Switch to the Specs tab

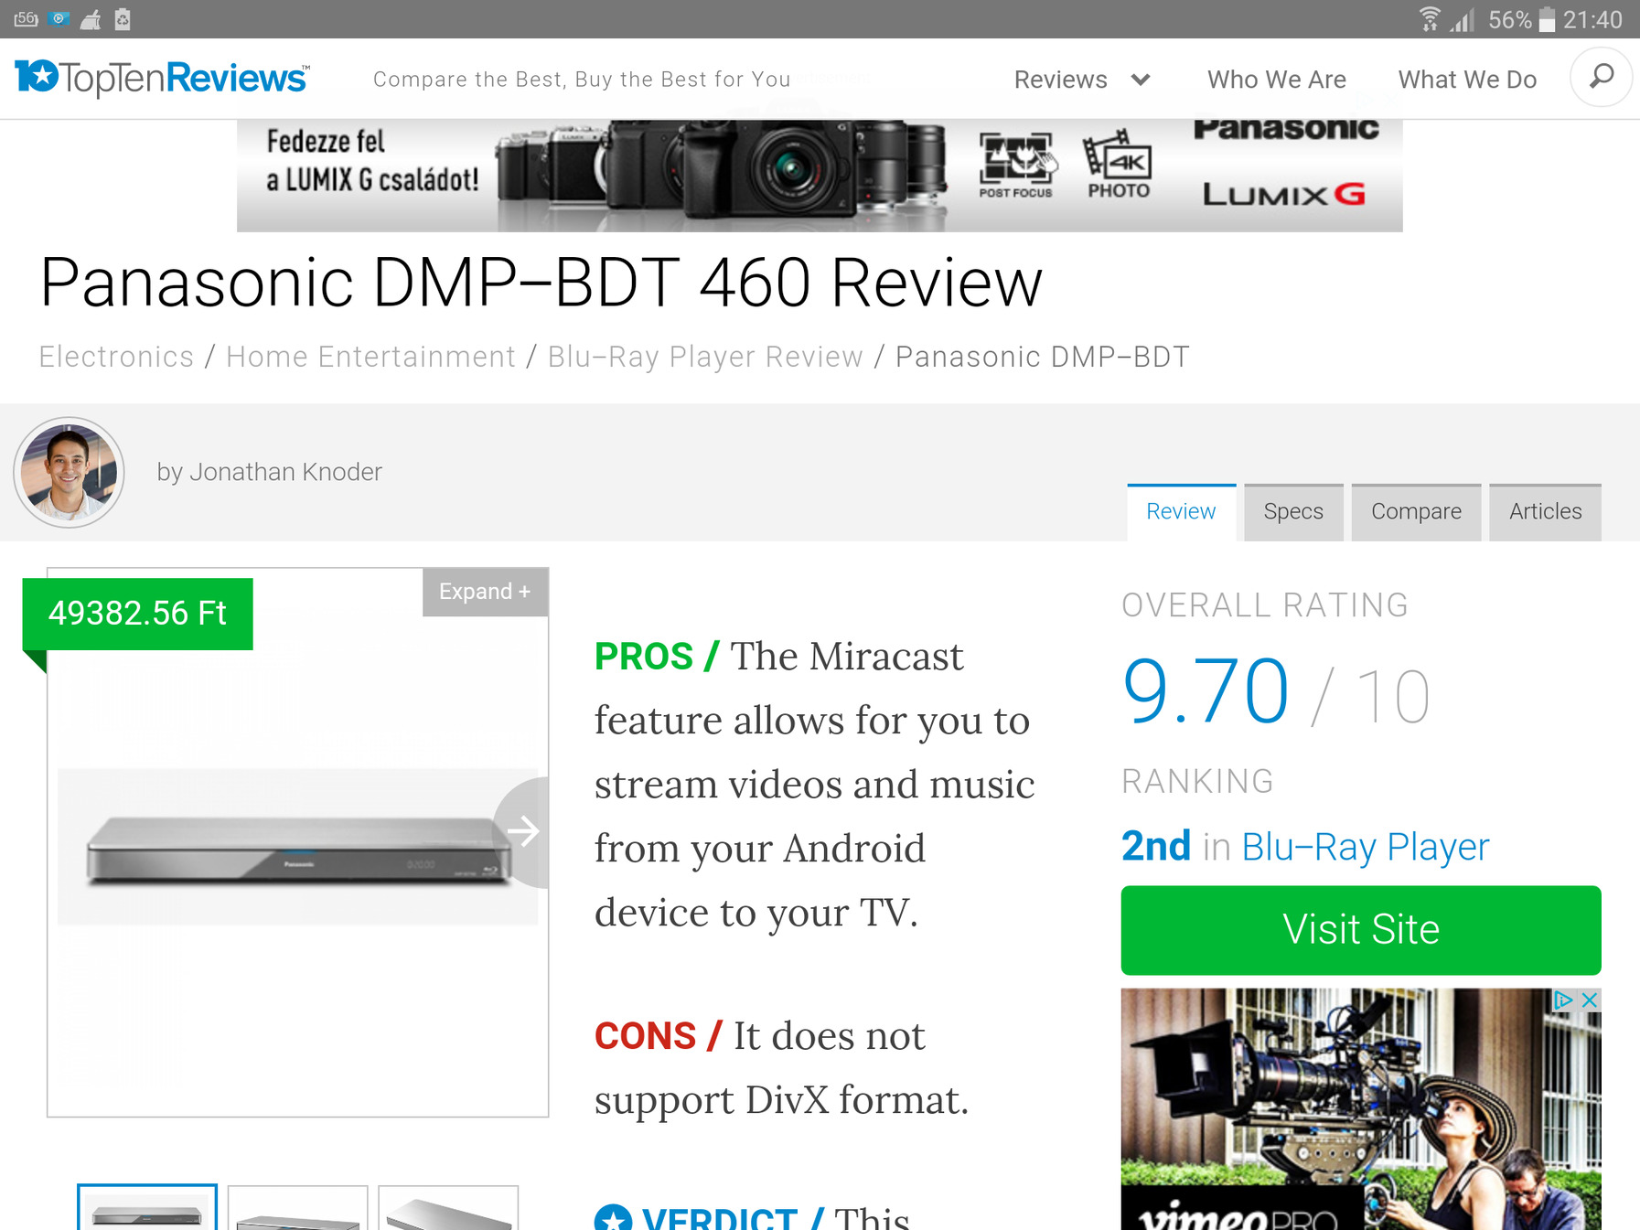pos(1293,512)
